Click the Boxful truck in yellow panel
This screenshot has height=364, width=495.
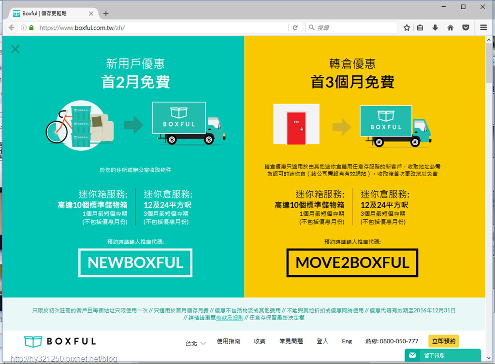(395, 126)
